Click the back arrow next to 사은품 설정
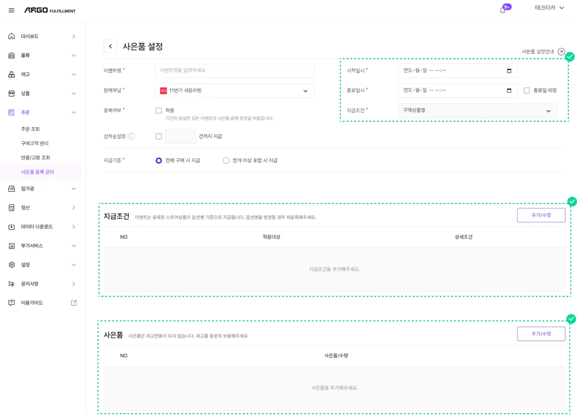Viewport: 577px width, 420px height. 110,46
